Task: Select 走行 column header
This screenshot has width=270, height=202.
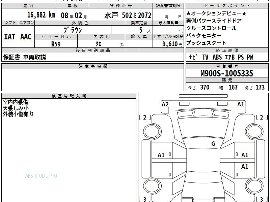Action: pos(29,6)
